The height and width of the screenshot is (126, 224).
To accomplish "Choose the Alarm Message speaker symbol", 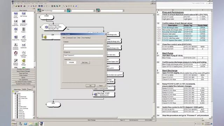I will [x=23, y=61].
